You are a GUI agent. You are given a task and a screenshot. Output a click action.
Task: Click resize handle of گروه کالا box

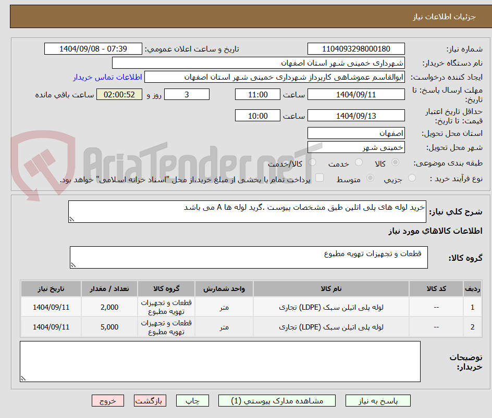[x=73, y=265]
